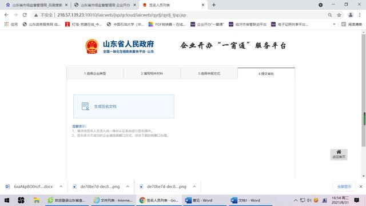Open the pinwheel app in taskbar

(21, 200)
